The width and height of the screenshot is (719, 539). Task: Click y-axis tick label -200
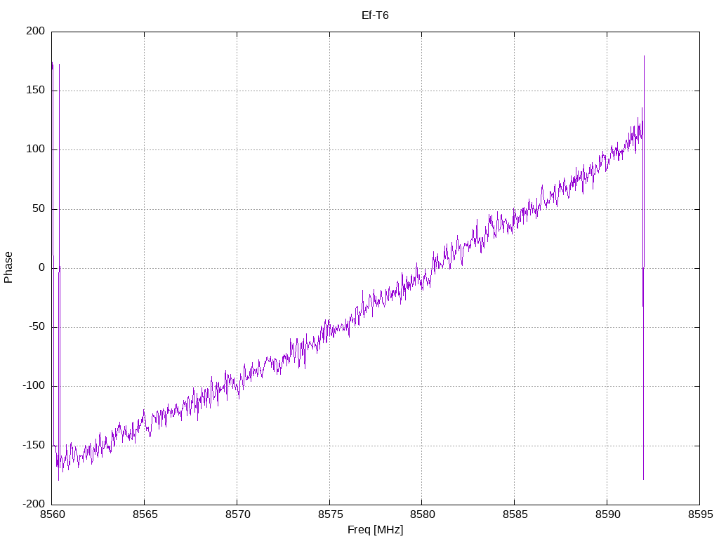(x=34, y=504)
